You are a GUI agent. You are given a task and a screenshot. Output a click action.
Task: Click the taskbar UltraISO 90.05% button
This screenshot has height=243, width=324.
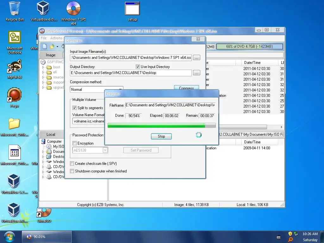(x=47, y=237)
